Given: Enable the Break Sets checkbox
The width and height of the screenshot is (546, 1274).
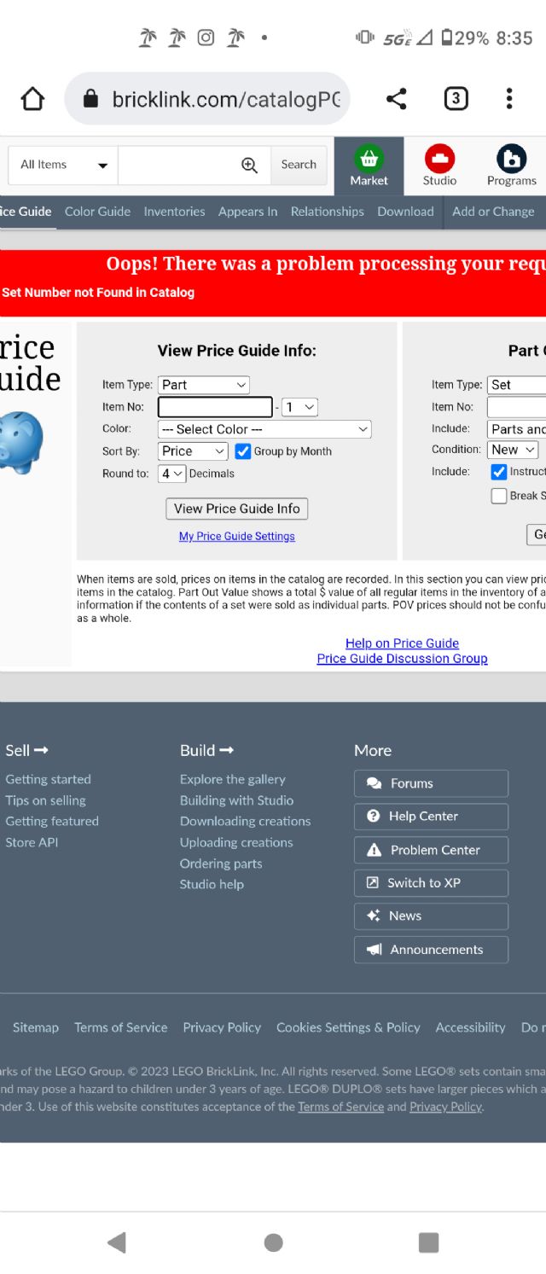Looking at the screenshot, I should tap(499, 496).
